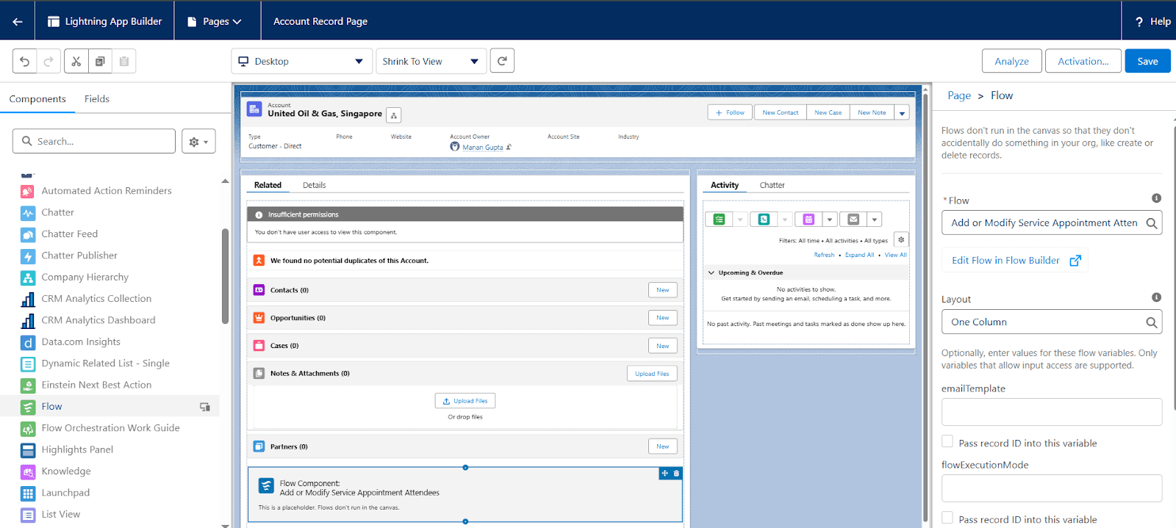
Task: Check Pass record ID under flowExecutionMode
Action: [947, 518]
